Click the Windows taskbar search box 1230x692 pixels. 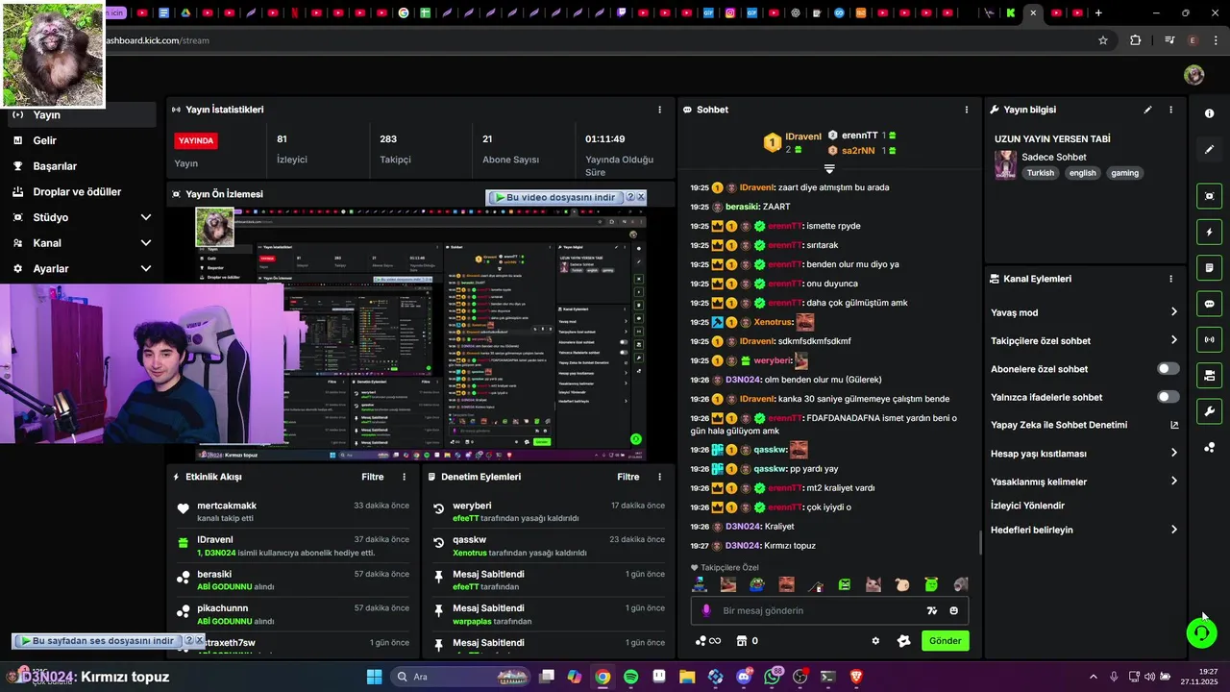[x=459, y=677]
